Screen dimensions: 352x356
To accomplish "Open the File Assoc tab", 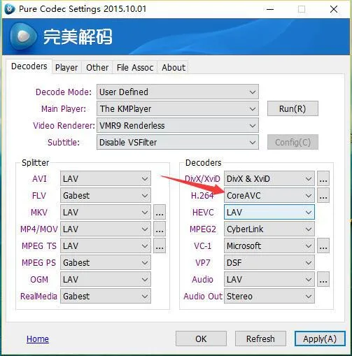I will pos(135,68).
